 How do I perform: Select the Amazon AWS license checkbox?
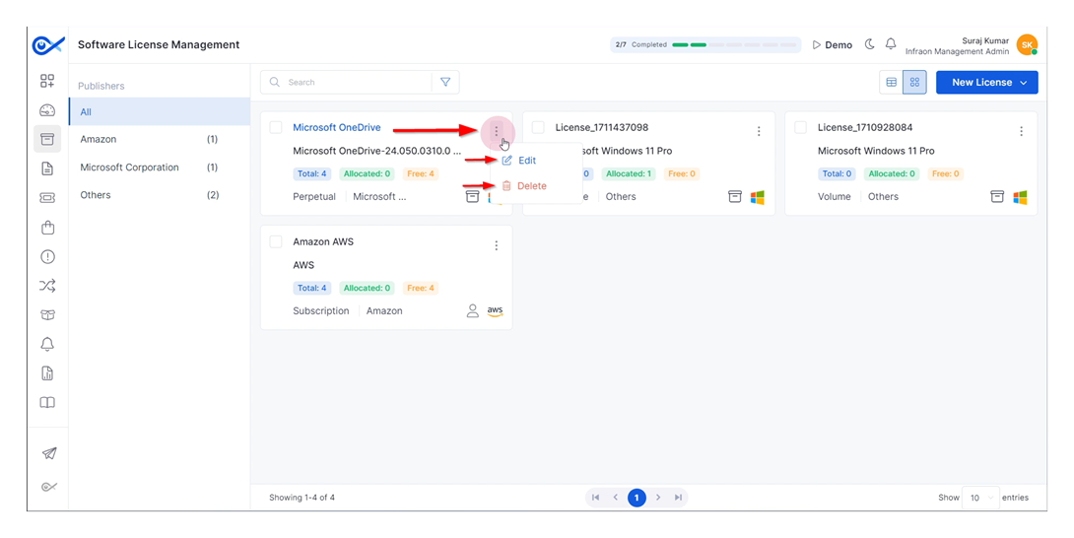pos(276,241)
